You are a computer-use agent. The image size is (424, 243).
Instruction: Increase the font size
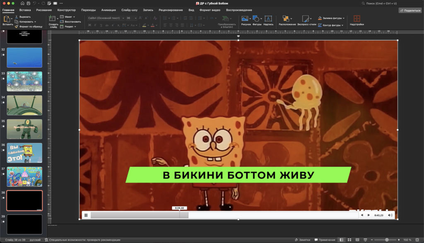(x=140, y=18)
